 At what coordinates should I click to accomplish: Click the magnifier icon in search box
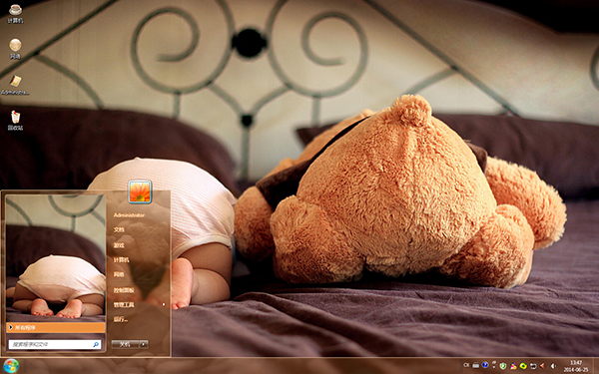[96, 345]
